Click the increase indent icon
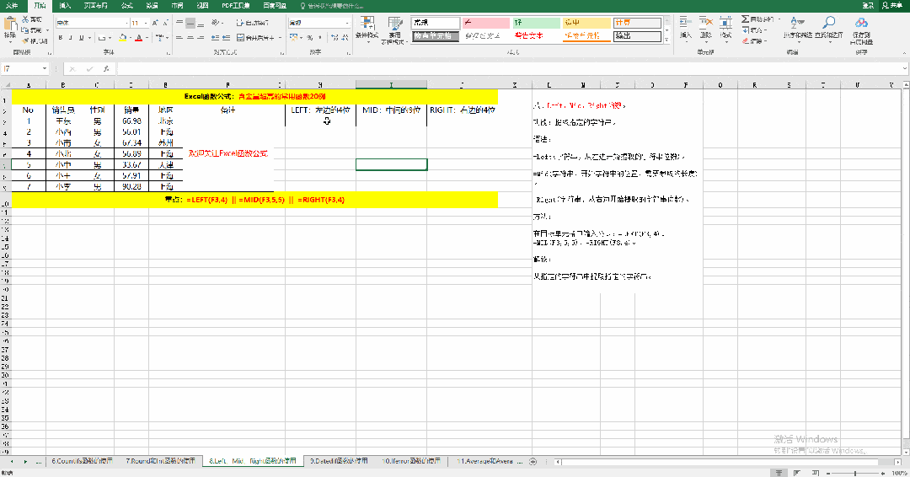This screenshot has width=910, height=477. pos(226,38)
